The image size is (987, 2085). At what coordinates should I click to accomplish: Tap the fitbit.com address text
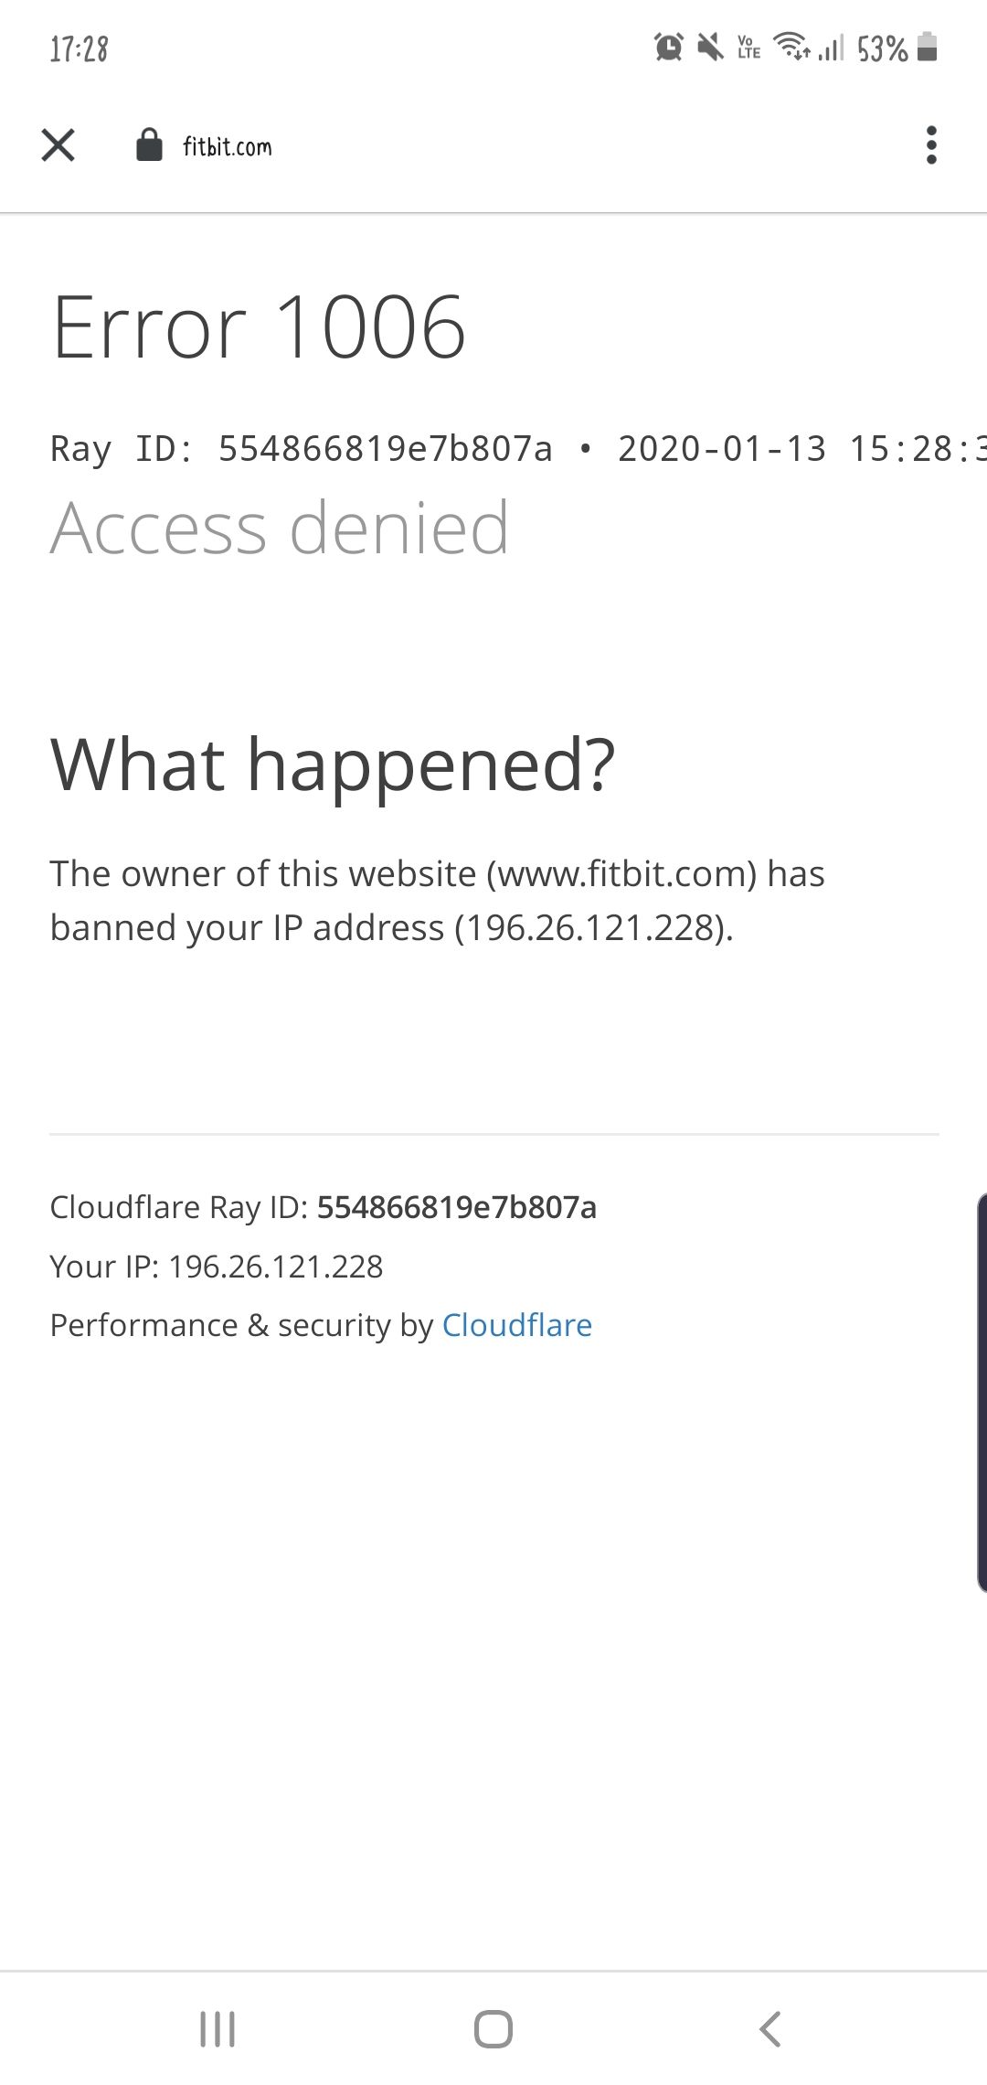coord(228,147)
